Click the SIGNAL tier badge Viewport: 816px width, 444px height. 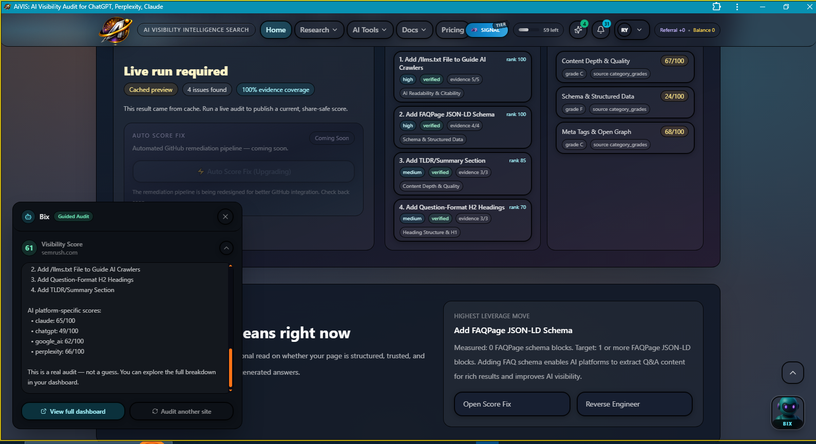tap(487, 30)
